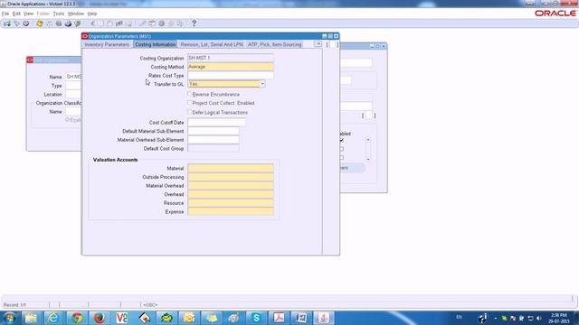Screen dimensions: 579x325
Task: Click the Delete toolbar icon
Action: (128, 23)
